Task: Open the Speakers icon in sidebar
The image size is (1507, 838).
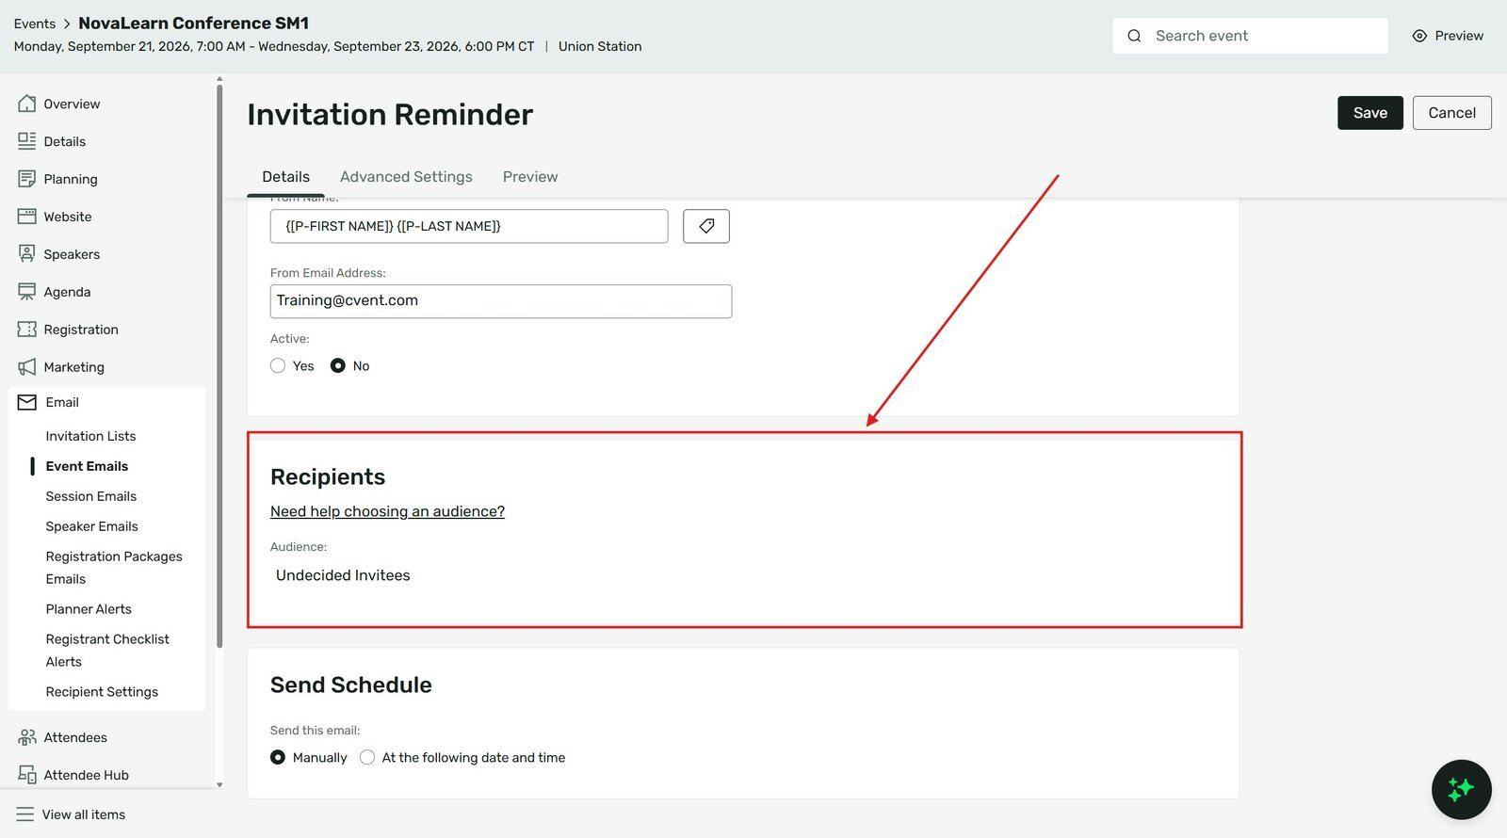Action: 26,254
